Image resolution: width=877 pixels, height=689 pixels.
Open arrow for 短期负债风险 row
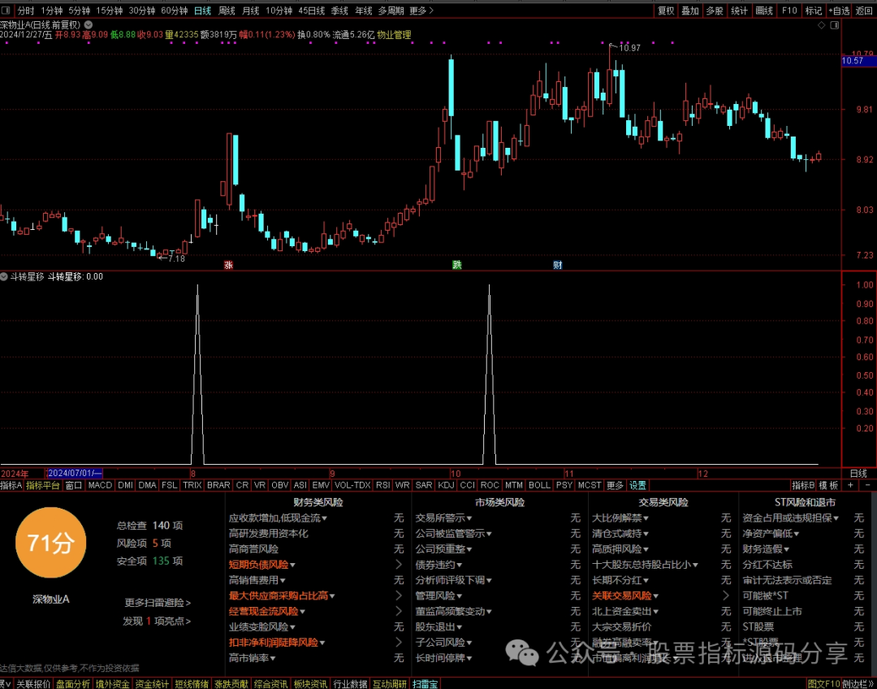pyautogui.click(x=398, y=565)
